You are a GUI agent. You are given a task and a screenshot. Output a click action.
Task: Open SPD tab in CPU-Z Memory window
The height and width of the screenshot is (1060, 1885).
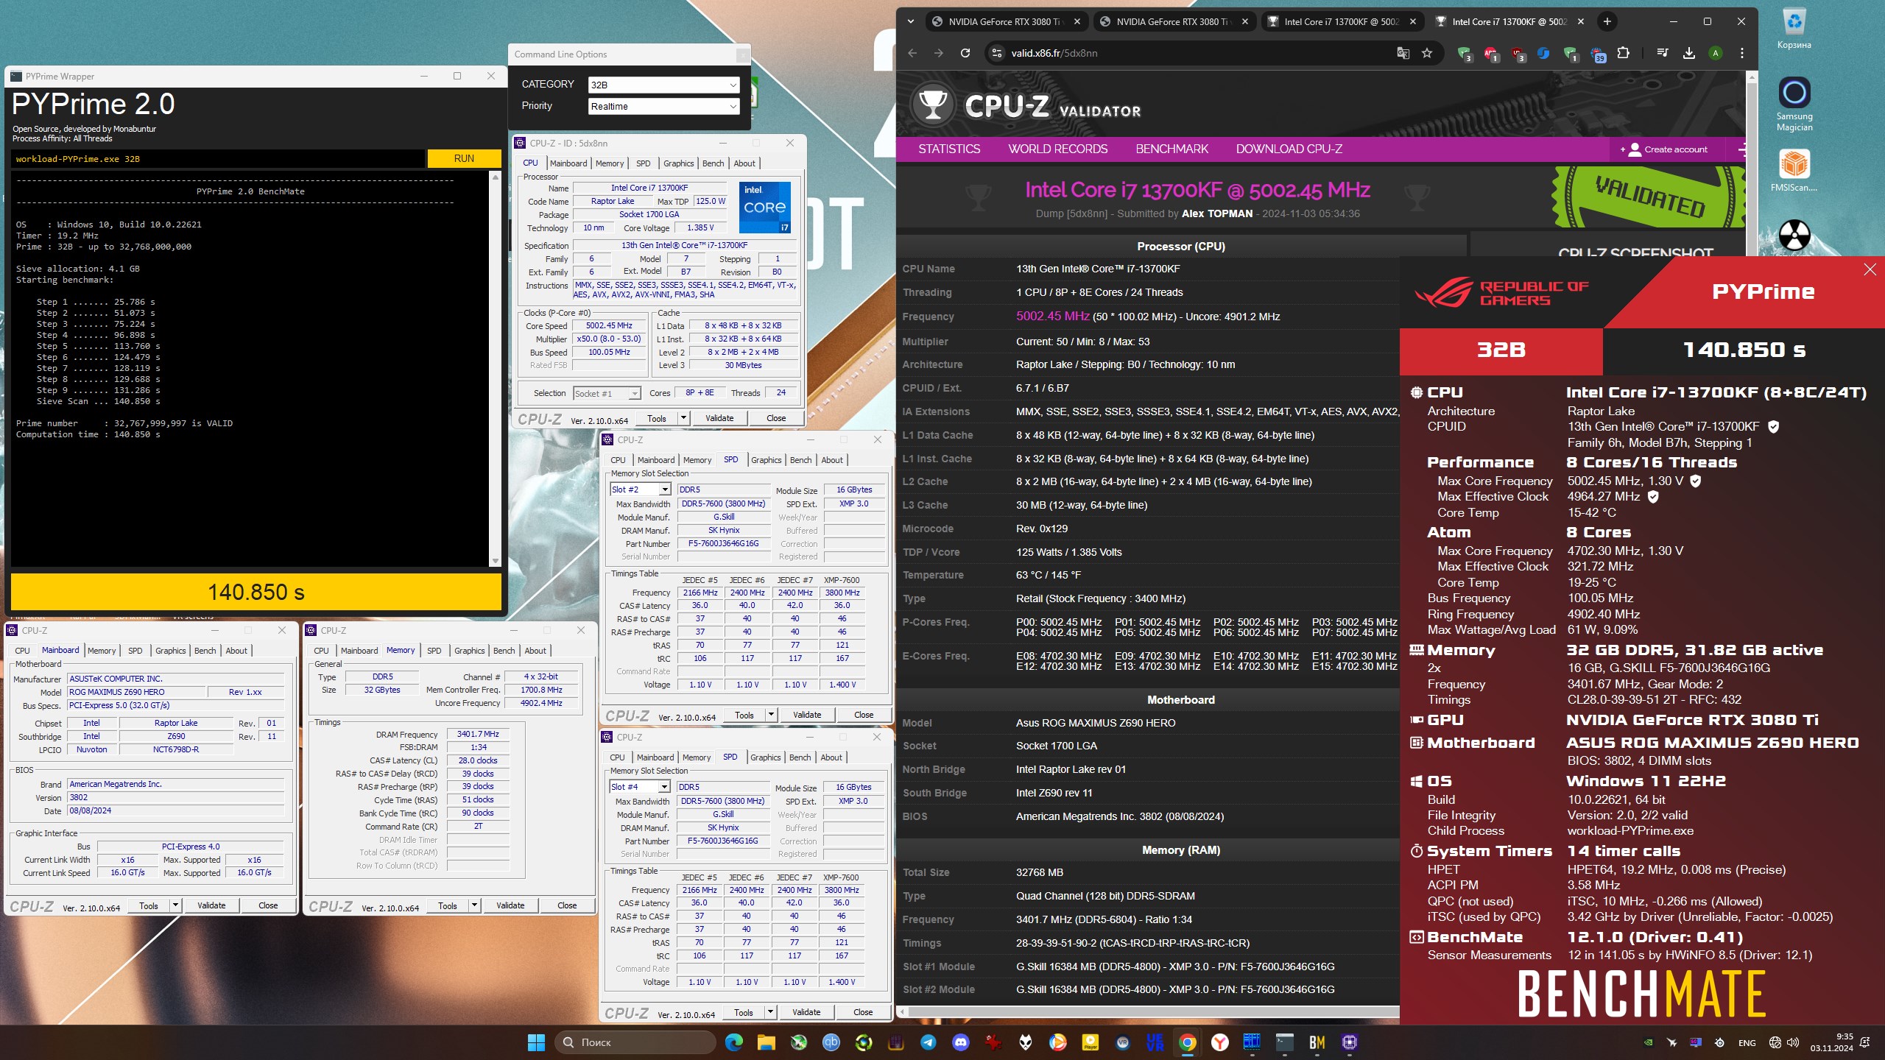pos(434,651)
